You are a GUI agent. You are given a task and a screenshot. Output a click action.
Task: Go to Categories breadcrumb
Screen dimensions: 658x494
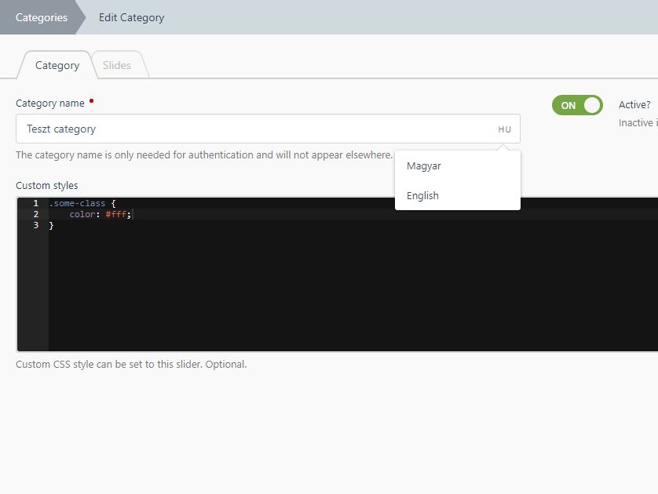[41, 17]
